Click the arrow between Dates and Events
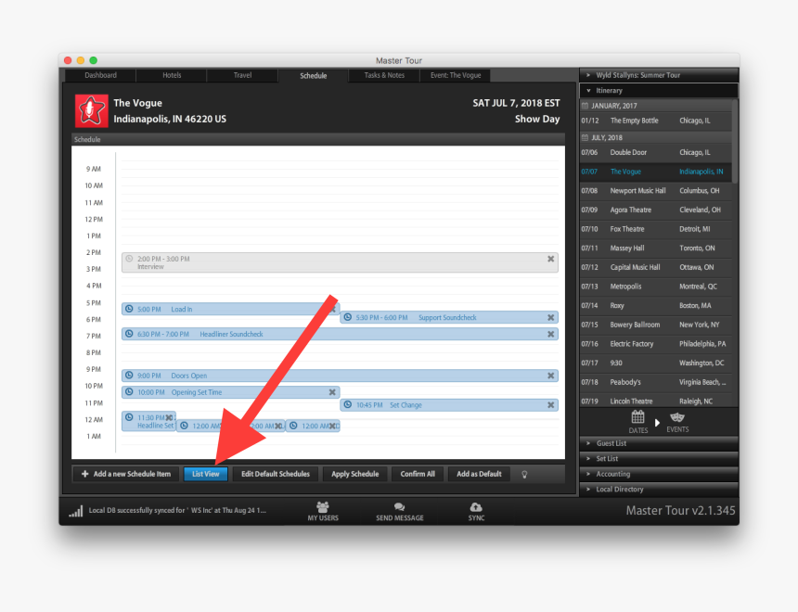The width and height of the screenshot is (798, 612). click(x=657, y=423)
